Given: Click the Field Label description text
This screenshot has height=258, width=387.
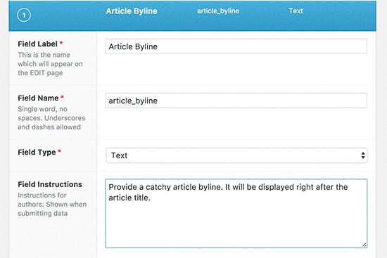Looking at the screenshot, I should 50,64.
